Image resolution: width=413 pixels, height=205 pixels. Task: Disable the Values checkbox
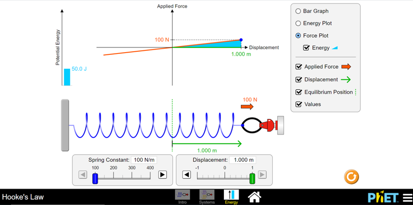pos(299,104)
